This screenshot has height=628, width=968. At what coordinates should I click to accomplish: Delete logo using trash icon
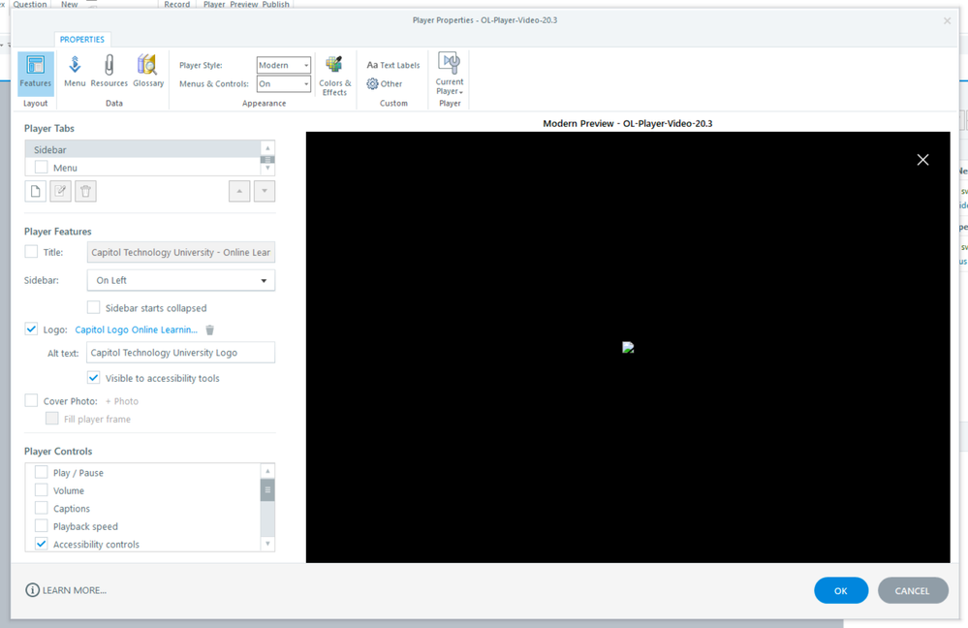209,330
